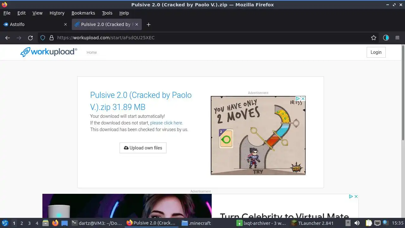Open the View menu
Screen dimensions: 405x228
[x=37, y=13]
